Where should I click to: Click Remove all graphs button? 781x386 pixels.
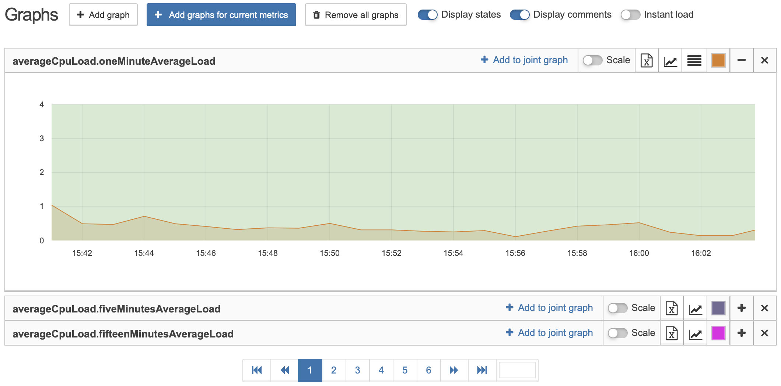coord(356,15)
